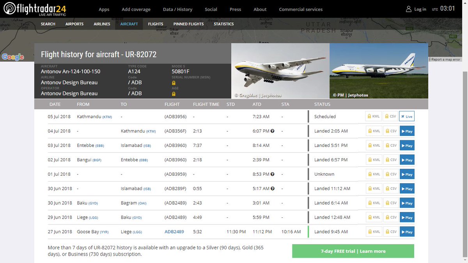
Task: Click ATD info icon on 01 Jul row
Action: tap(273, 175)
